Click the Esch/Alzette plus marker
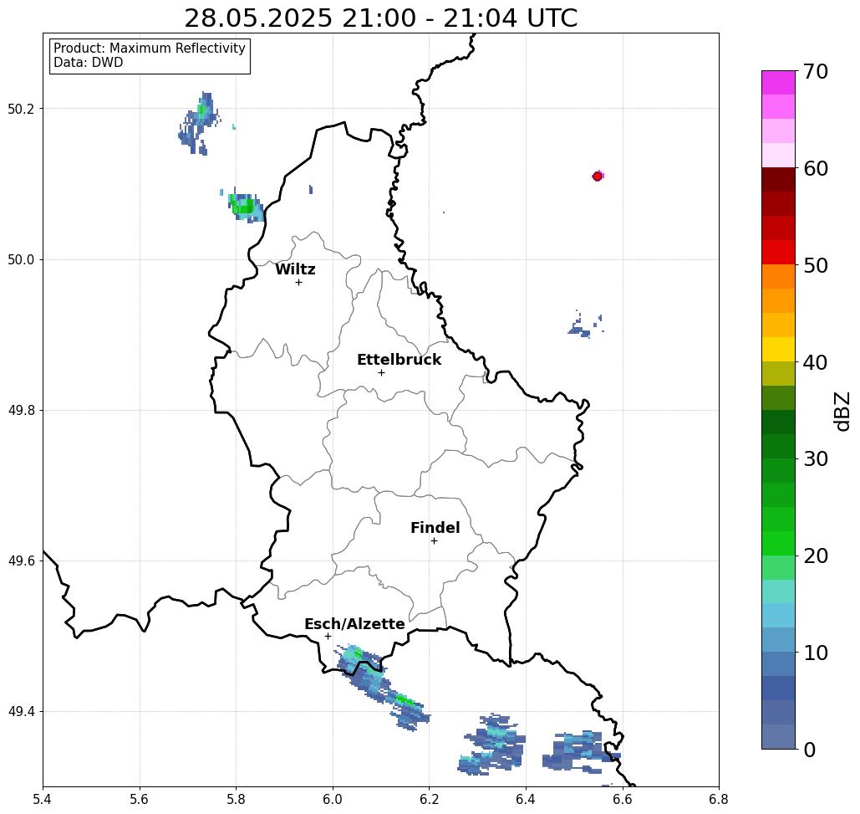This screenshot has height=814, width=860. pos(328,636)
